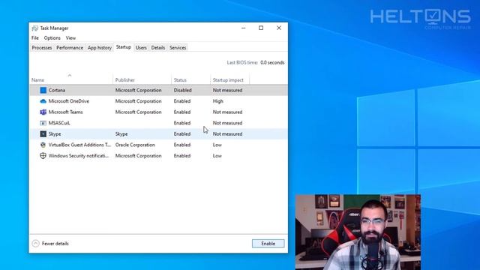The image size is (480, 270).
Task: Click Enabled status in Skype row
Action: coord(182,133)
